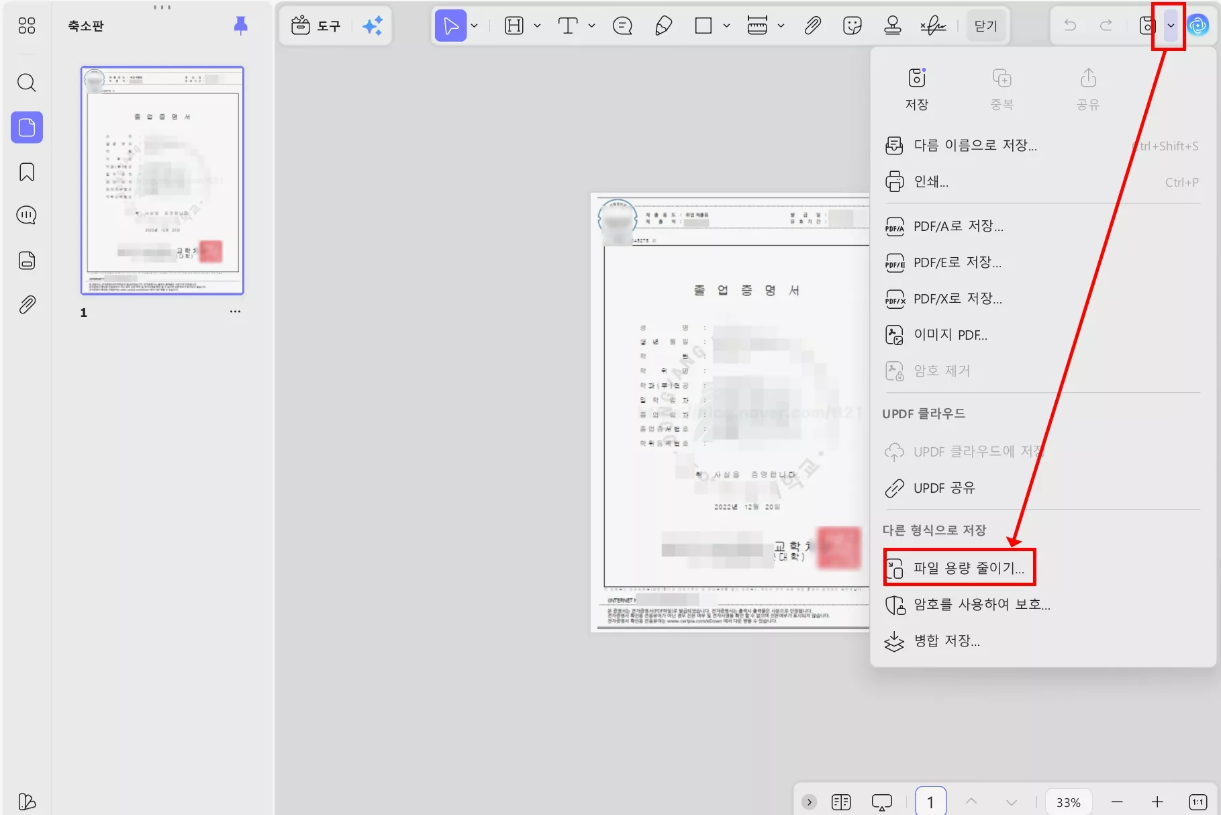Click the Undo arrow icon
Viewport: 1221px width, 815px height.
pyautogui.click(x=1069, y=26)
